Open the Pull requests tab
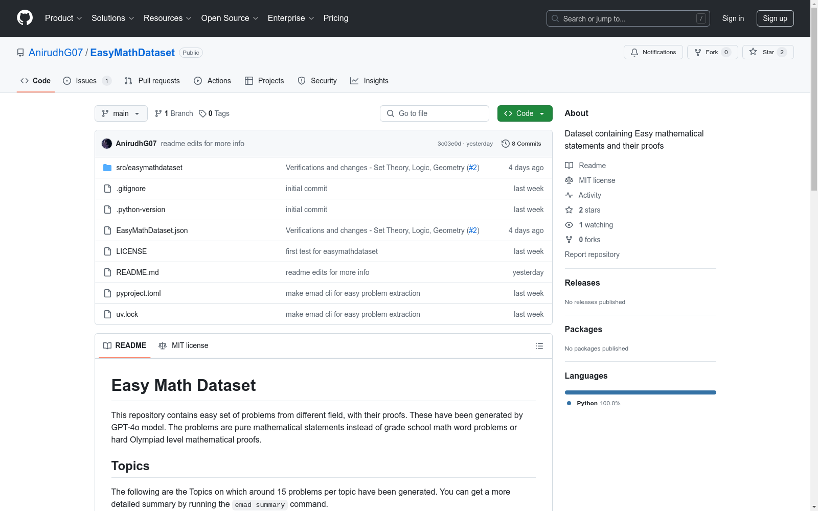 152,81
